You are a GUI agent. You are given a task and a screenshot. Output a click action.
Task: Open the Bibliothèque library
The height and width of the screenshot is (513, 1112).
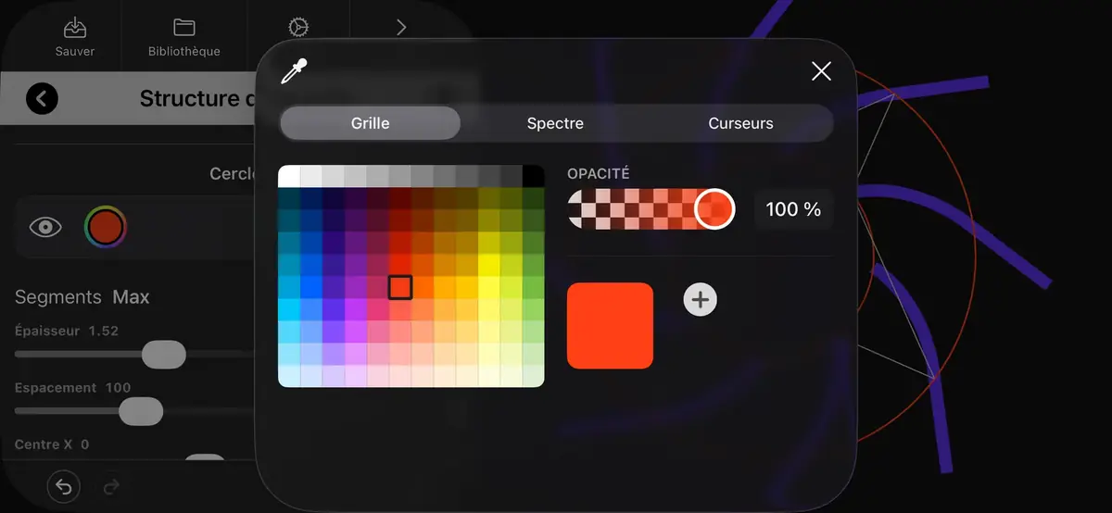[x=184, y=37]
